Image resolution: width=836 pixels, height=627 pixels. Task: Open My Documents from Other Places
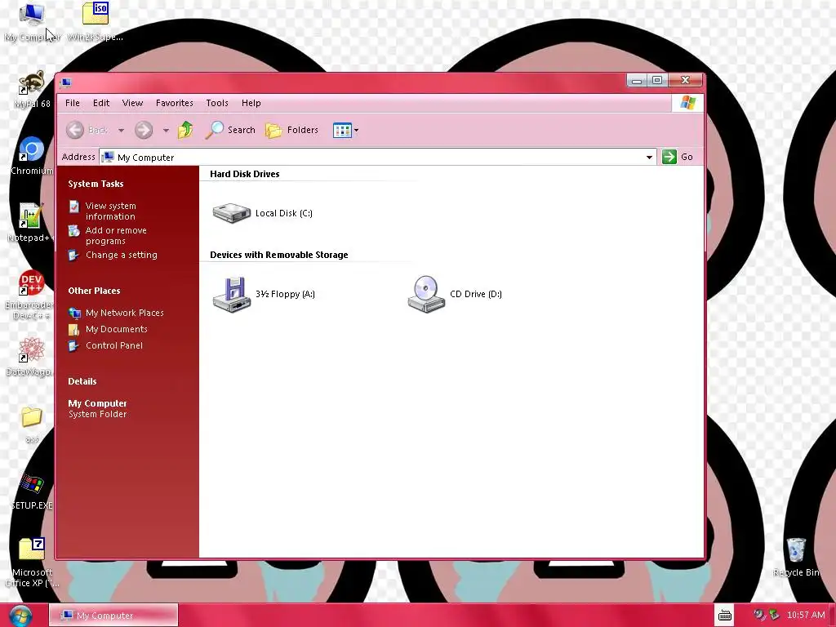point(116,330)
